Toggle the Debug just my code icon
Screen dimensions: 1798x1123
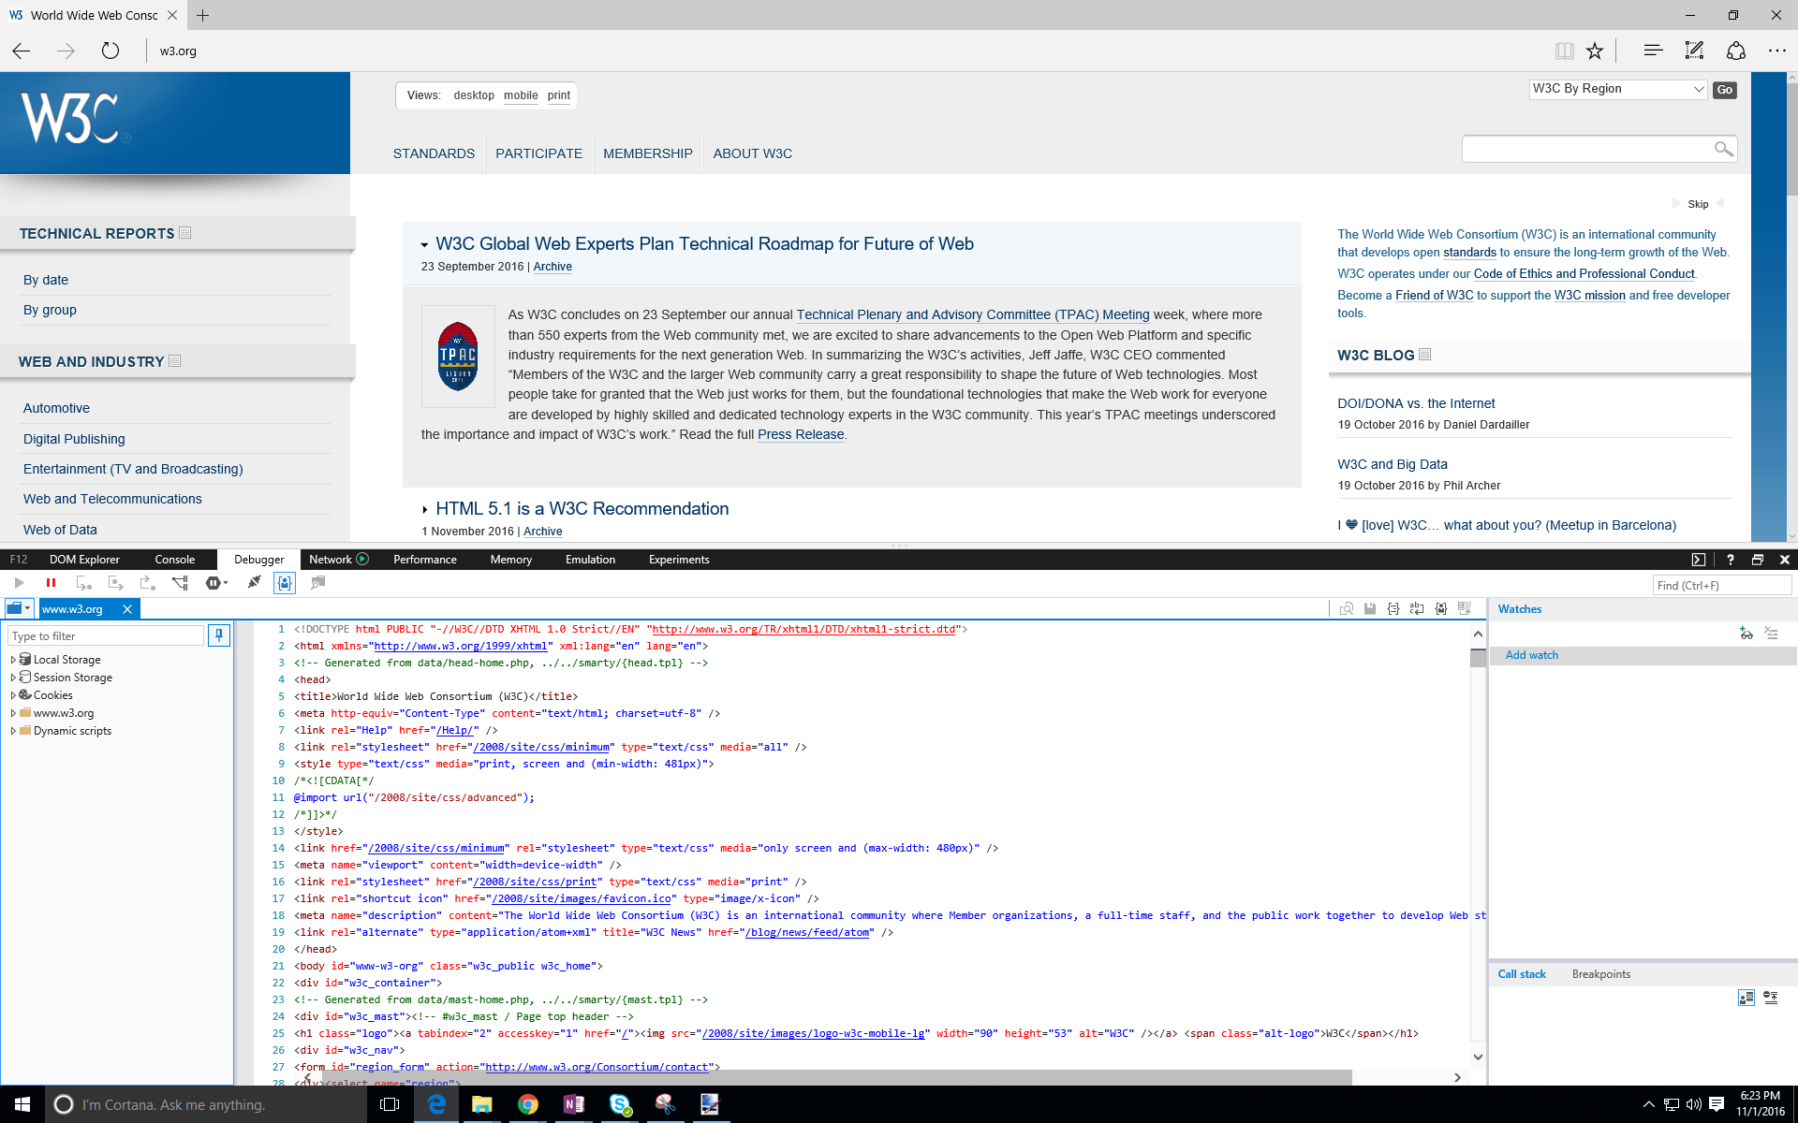coord(285,583)
